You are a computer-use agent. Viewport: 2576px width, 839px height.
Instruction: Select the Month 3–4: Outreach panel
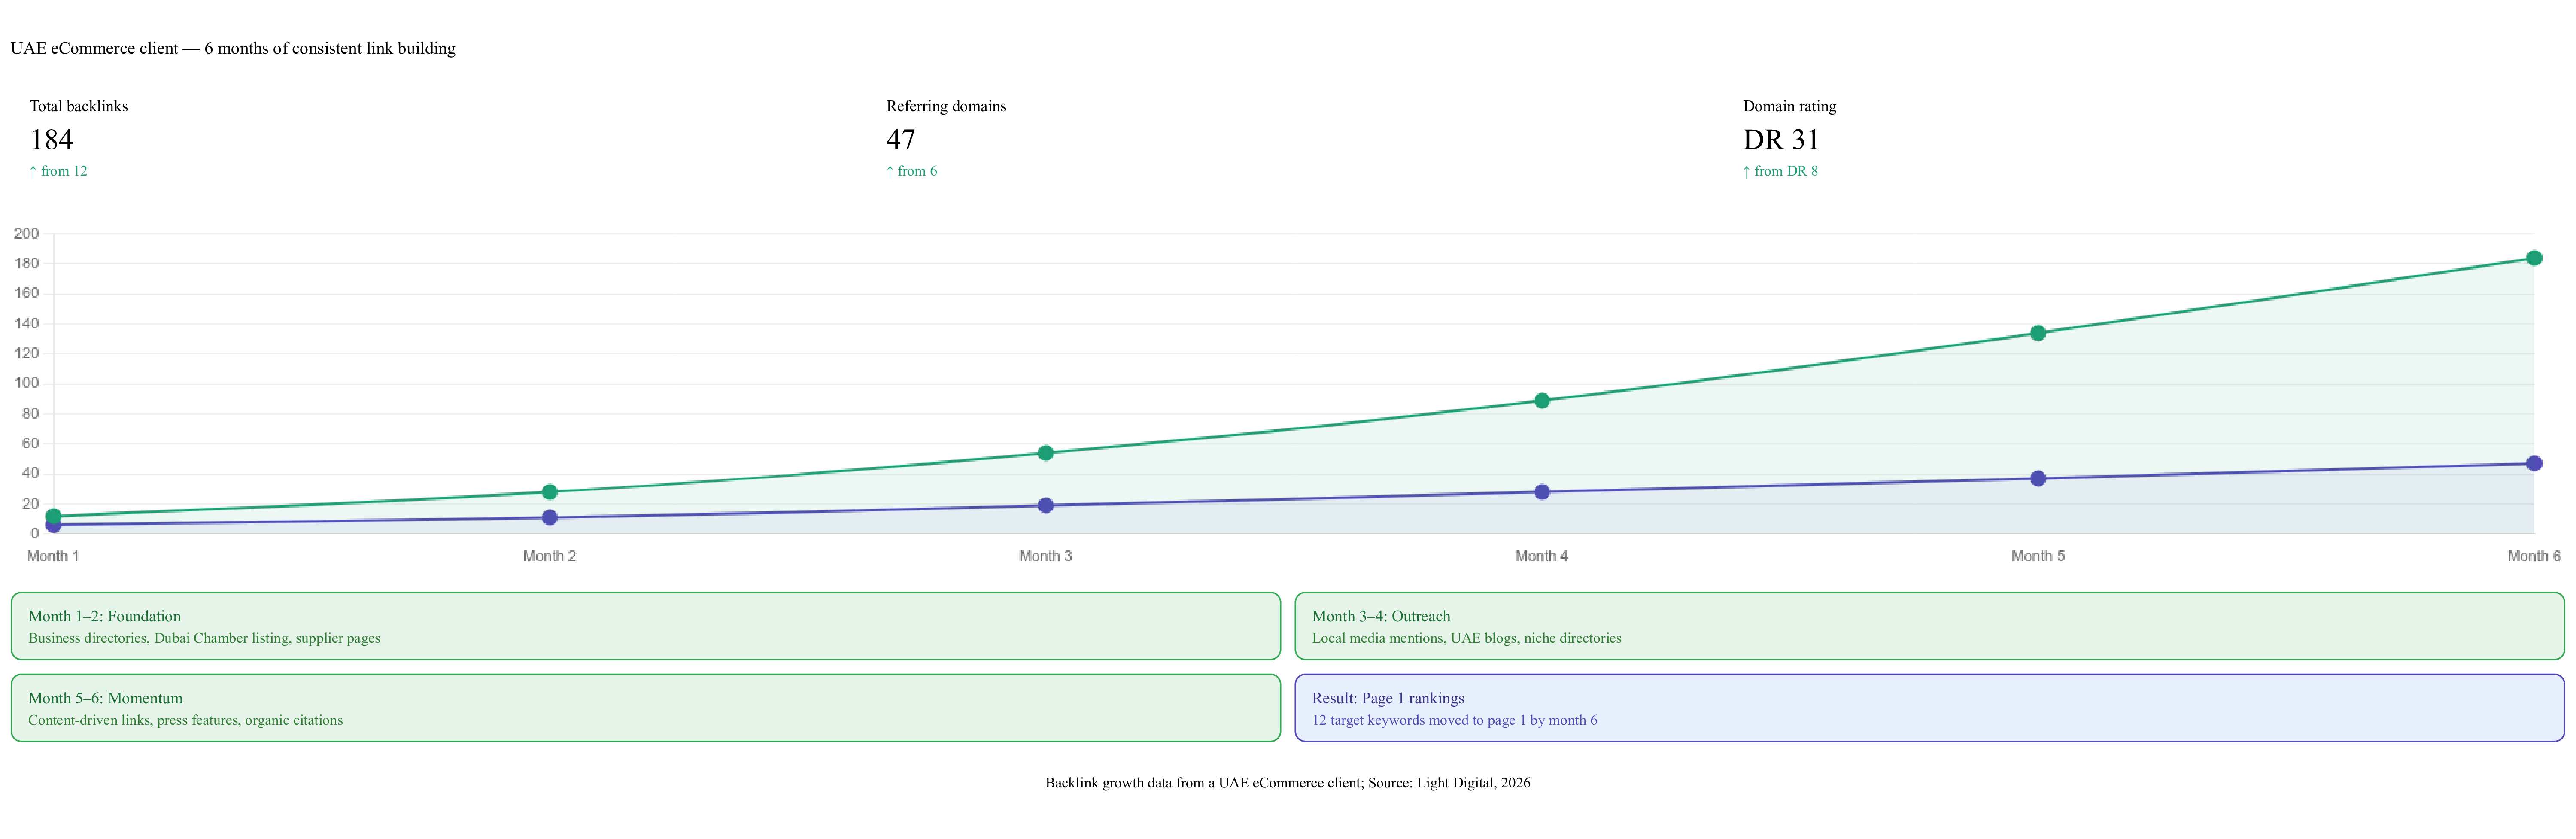click(x=1930, y=626)
